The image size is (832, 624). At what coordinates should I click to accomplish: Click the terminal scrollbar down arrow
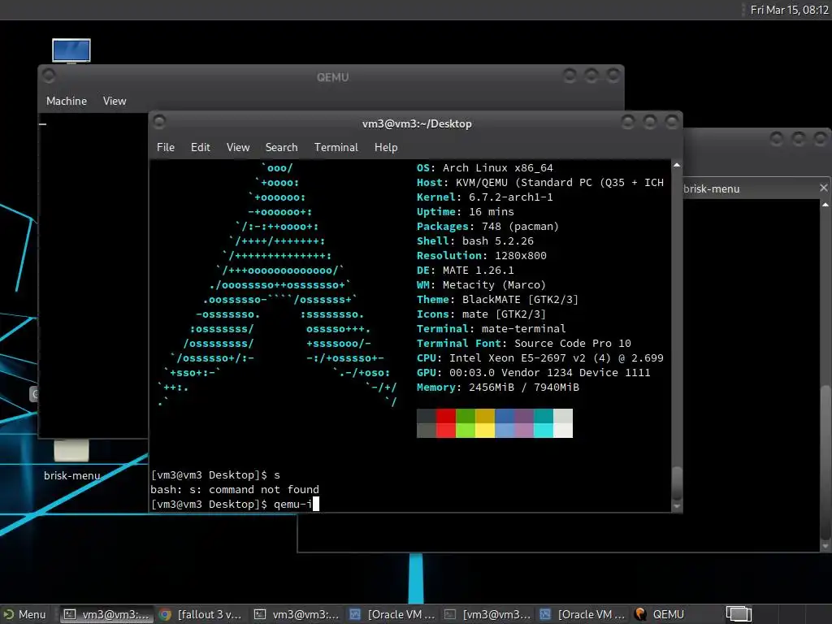click(677, 507)
